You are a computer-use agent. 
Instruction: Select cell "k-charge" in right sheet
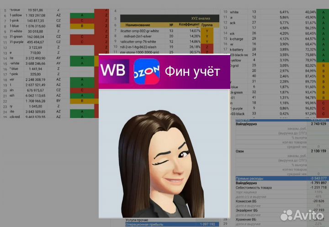(x=237, y=39)
